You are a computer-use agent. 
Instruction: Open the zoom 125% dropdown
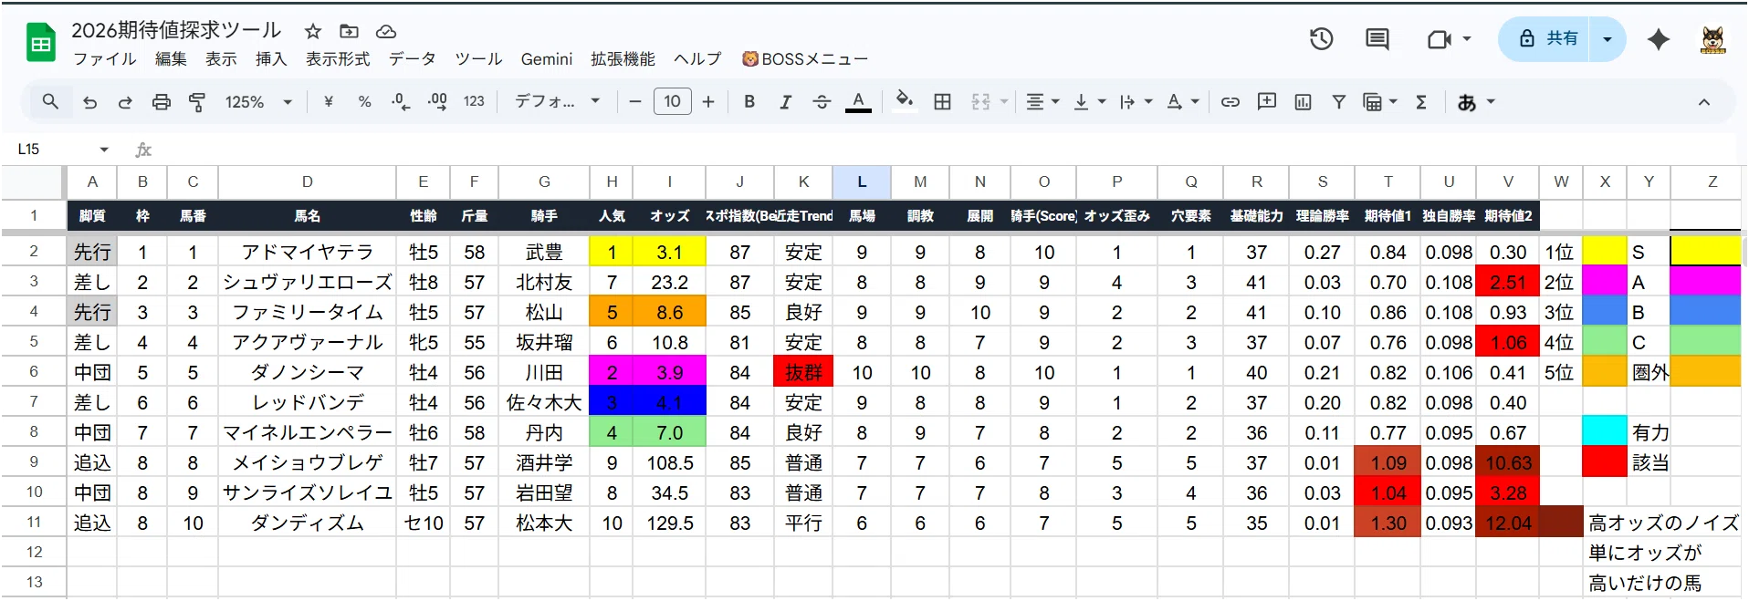(x=258, y=102)
